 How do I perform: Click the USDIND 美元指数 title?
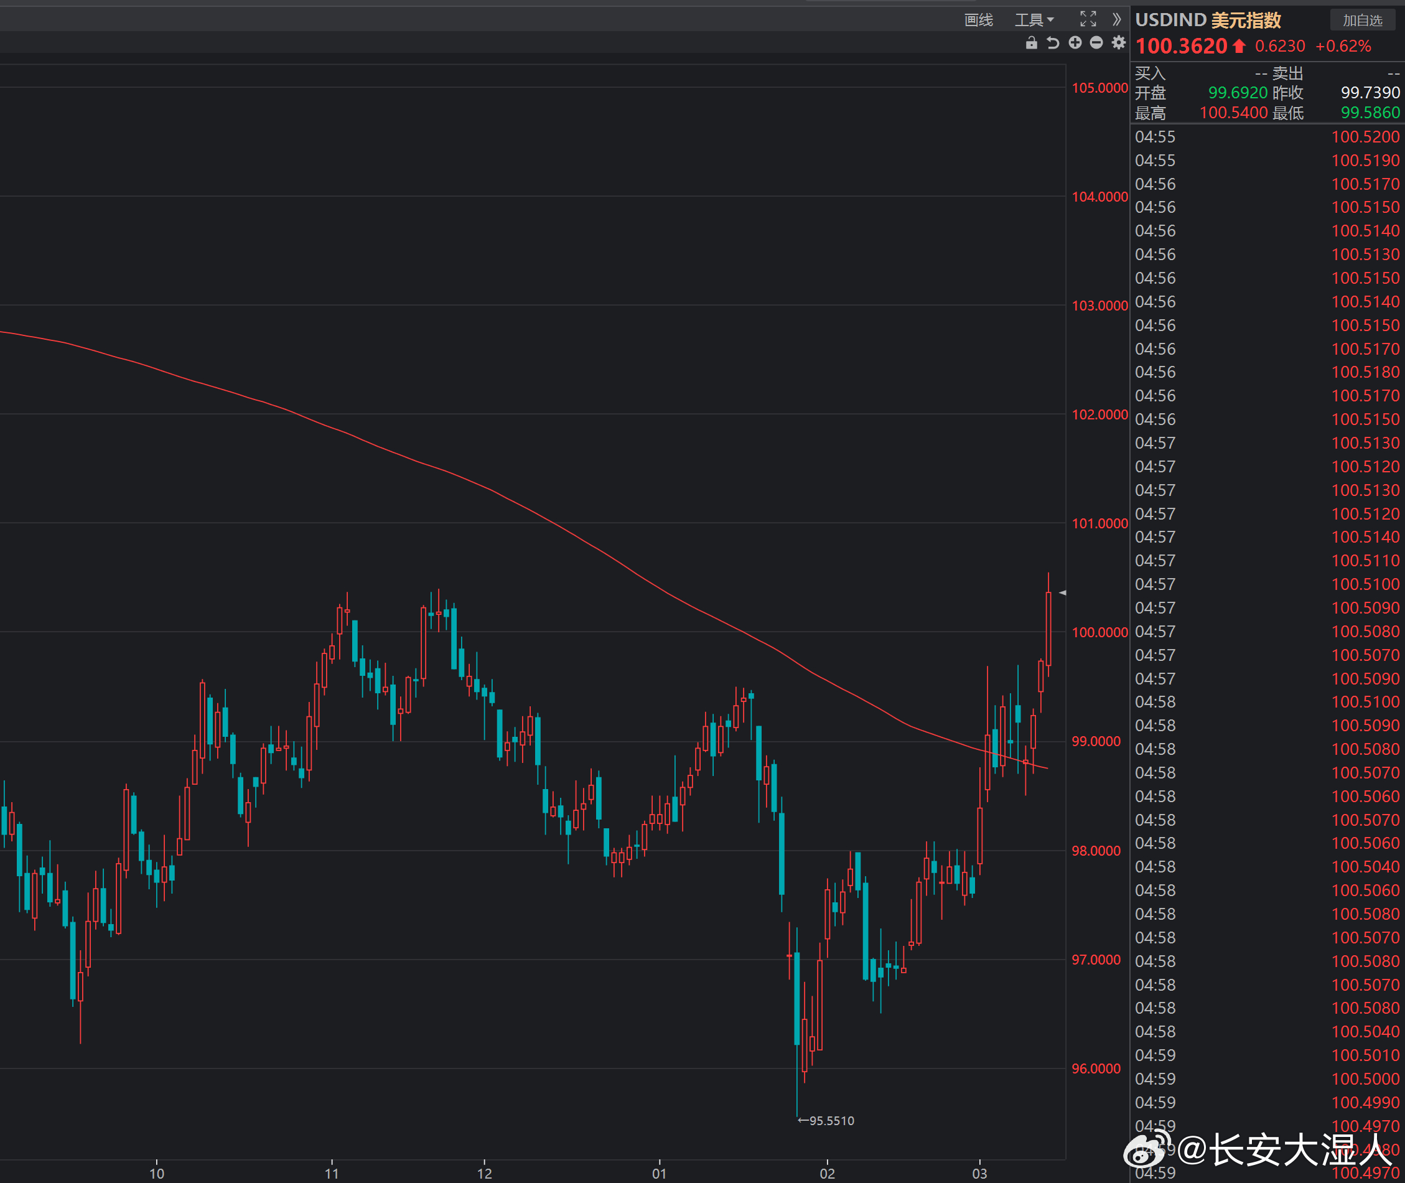click(1208, 20)
